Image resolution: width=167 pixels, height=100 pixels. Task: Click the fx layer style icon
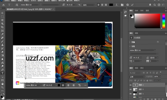coord(144,99)
